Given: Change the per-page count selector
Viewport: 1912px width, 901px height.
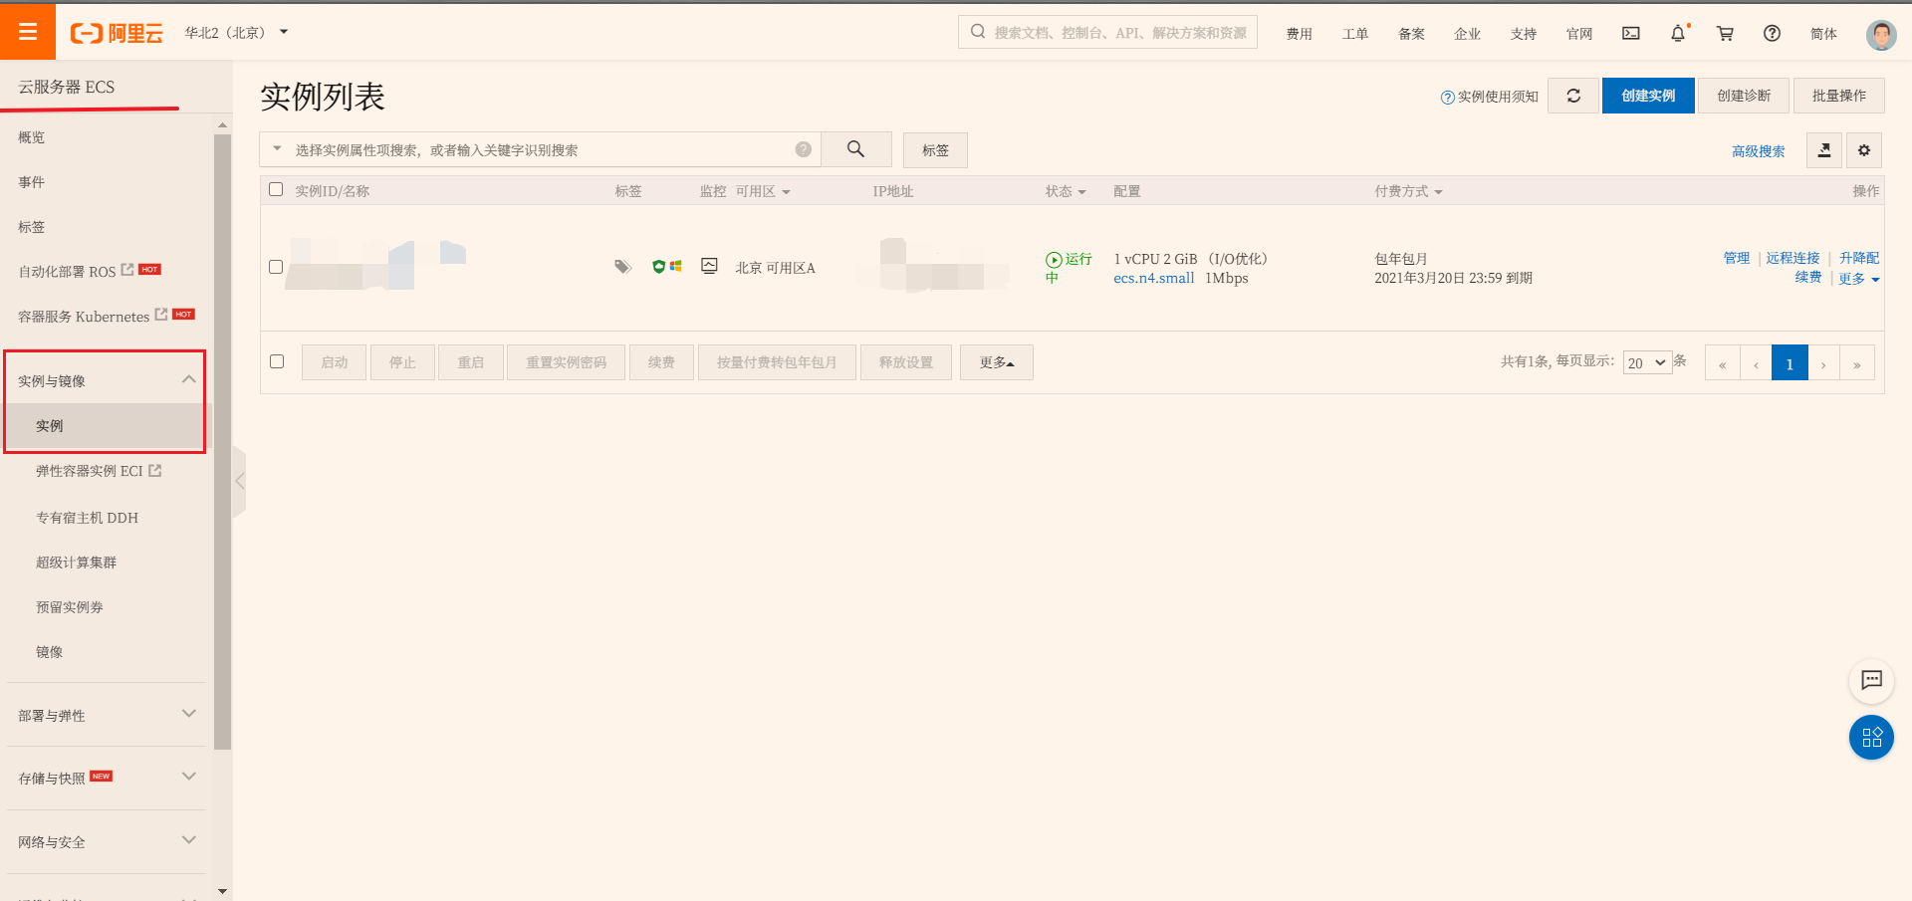Looking at the screenshot, I should (1647, 362).
